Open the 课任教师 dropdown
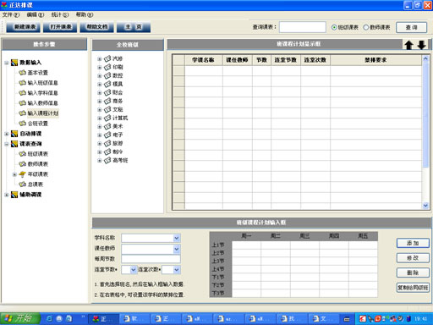Image resolution: width=433 pixels, height=325 pixels. pyautogui.click(x=177, y=249)
